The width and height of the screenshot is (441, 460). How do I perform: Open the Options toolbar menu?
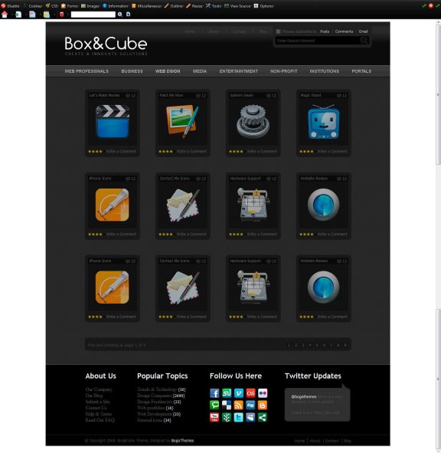click(263, 6)
